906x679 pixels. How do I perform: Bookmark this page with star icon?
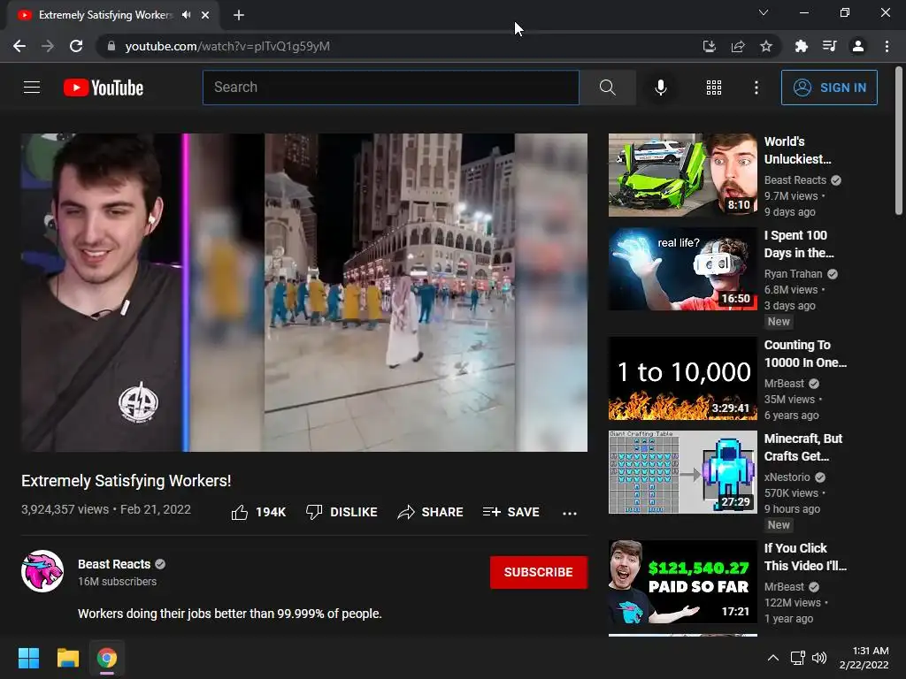coord(766,46)
